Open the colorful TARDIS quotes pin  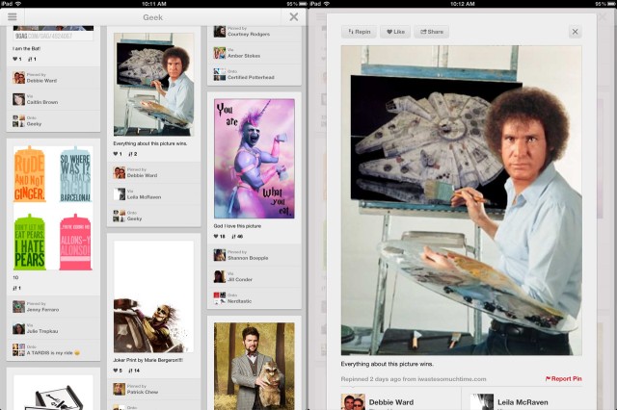coord(53,208)
